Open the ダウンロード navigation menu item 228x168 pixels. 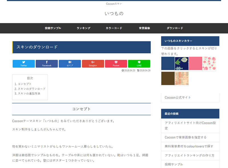tap(175, 28)
